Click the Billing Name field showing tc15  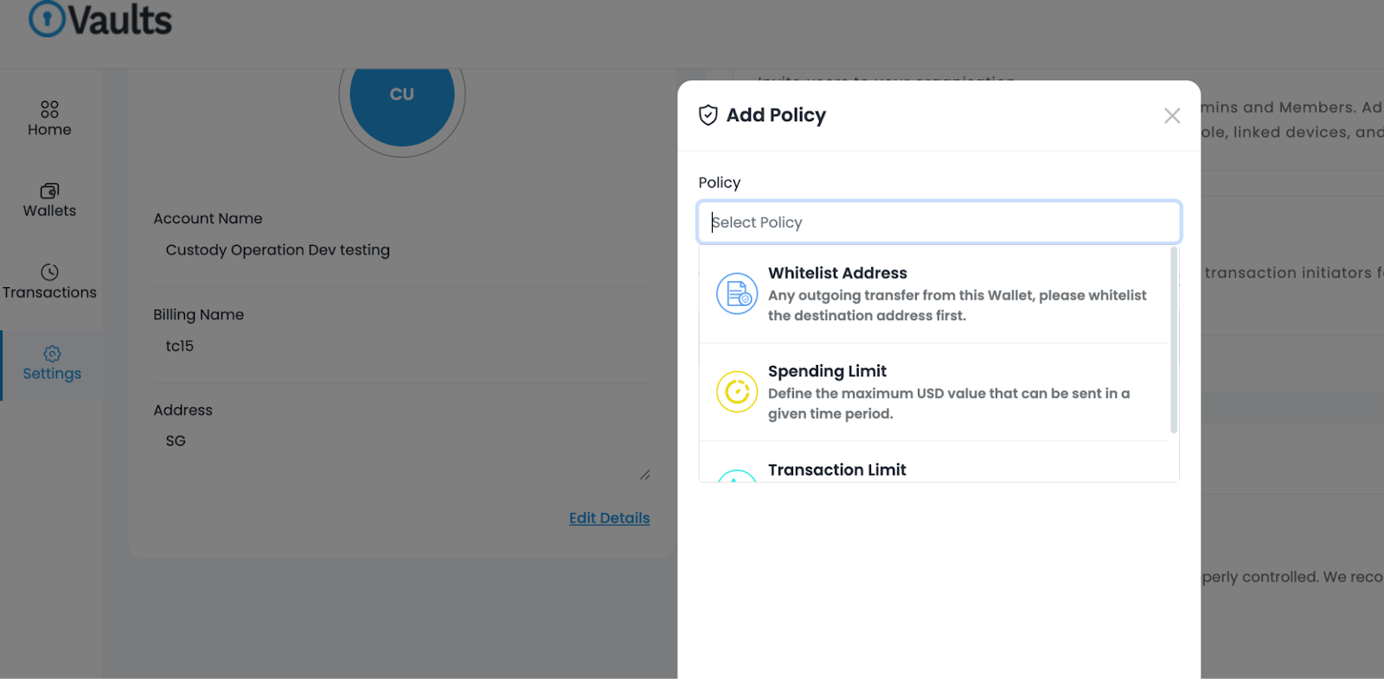(x=402, y=346)
